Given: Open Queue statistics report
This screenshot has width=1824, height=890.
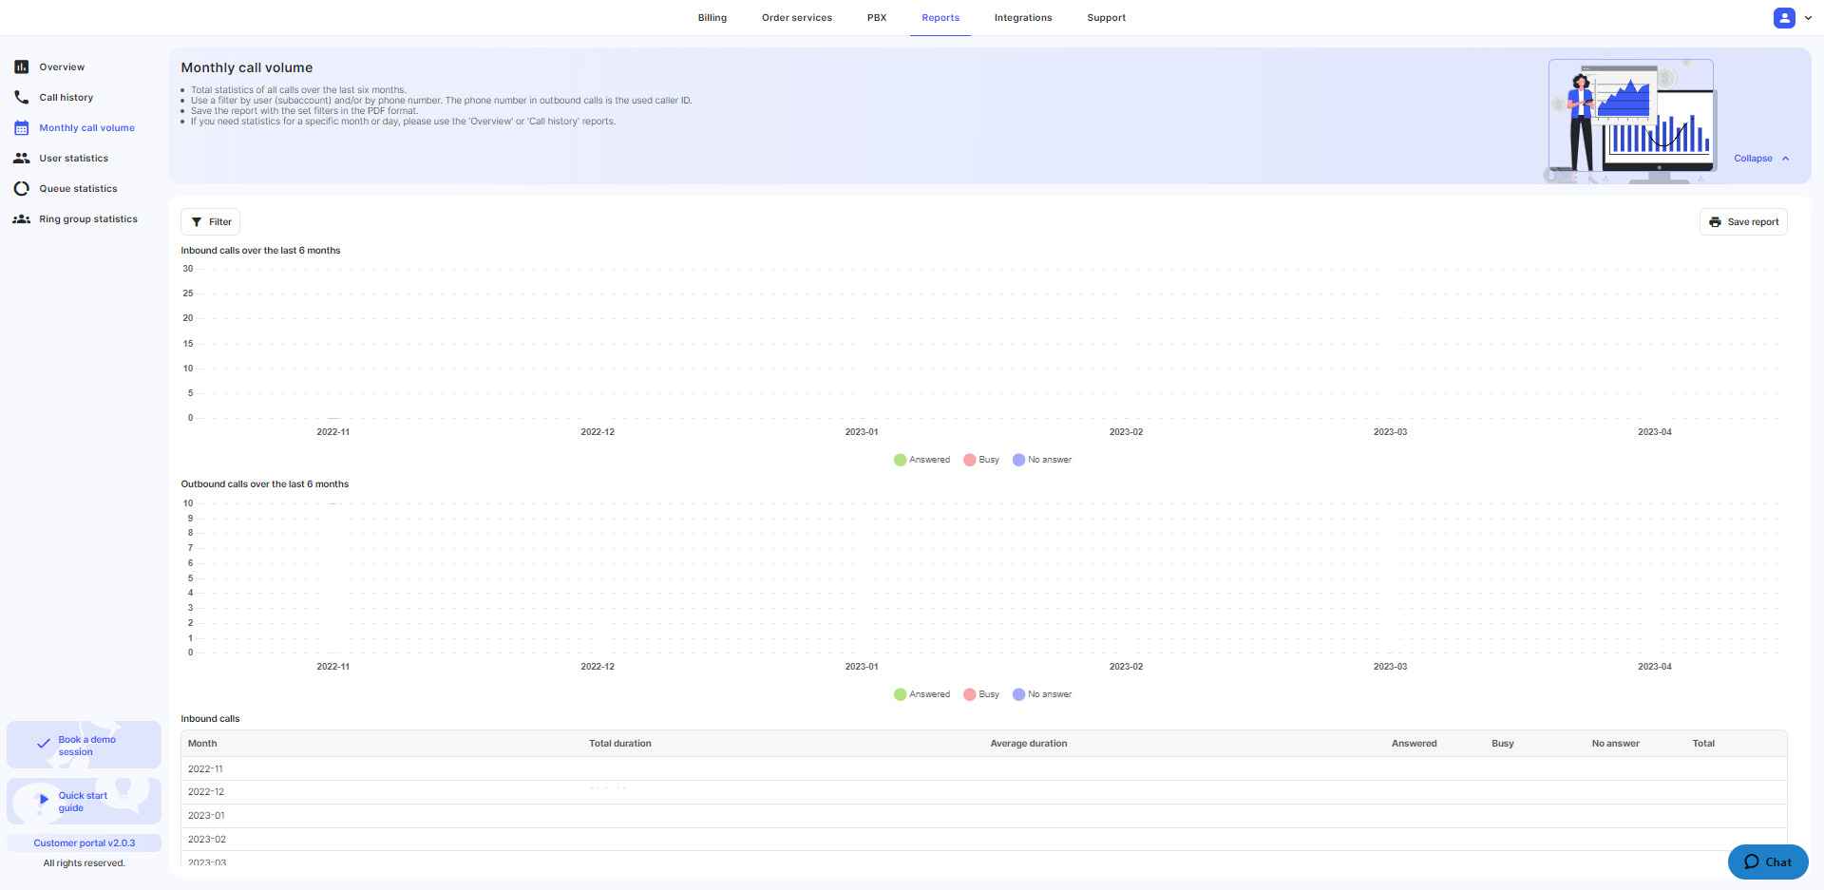Looking at the screenshot, I should [x=79, y=189].
